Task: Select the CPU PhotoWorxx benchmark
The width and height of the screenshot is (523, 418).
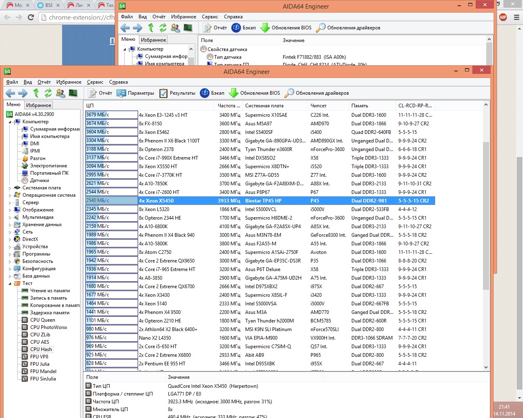Action: pos(49,327)
